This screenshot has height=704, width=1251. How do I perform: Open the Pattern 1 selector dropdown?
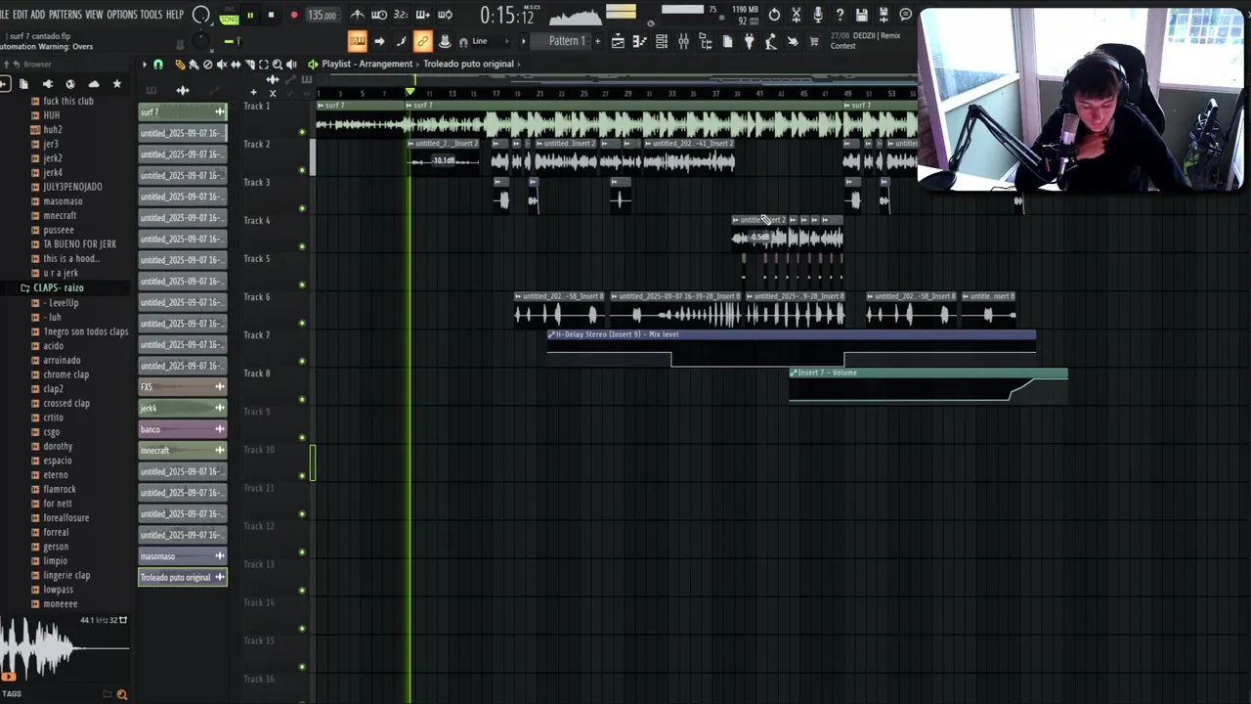(x=567, y=41)
